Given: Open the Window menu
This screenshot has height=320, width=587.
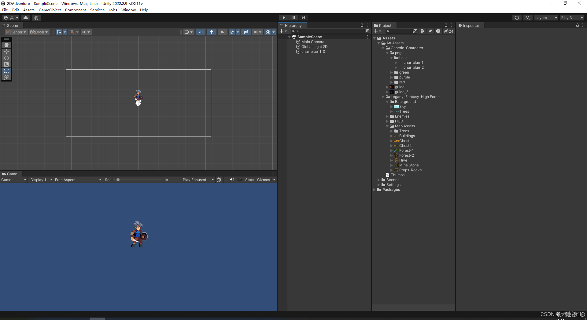Looking at the screenshot, I should [128, 10].
